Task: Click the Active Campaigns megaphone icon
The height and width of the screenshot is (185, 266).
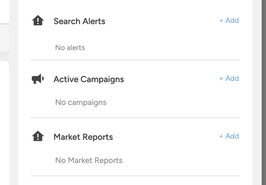Action: (38, 79)
